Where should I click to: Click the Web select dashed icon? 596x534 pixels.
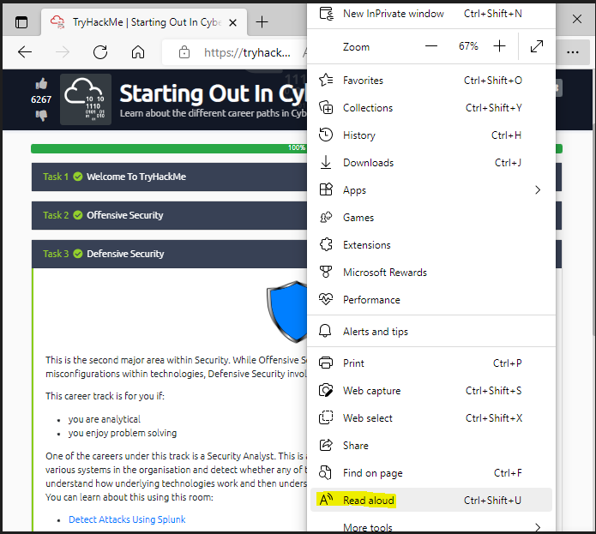tap(326, 417)
